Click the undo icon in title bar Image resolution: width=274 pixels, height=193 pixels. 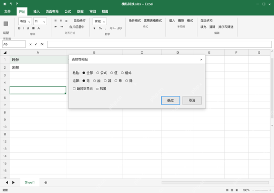[11, 4]
